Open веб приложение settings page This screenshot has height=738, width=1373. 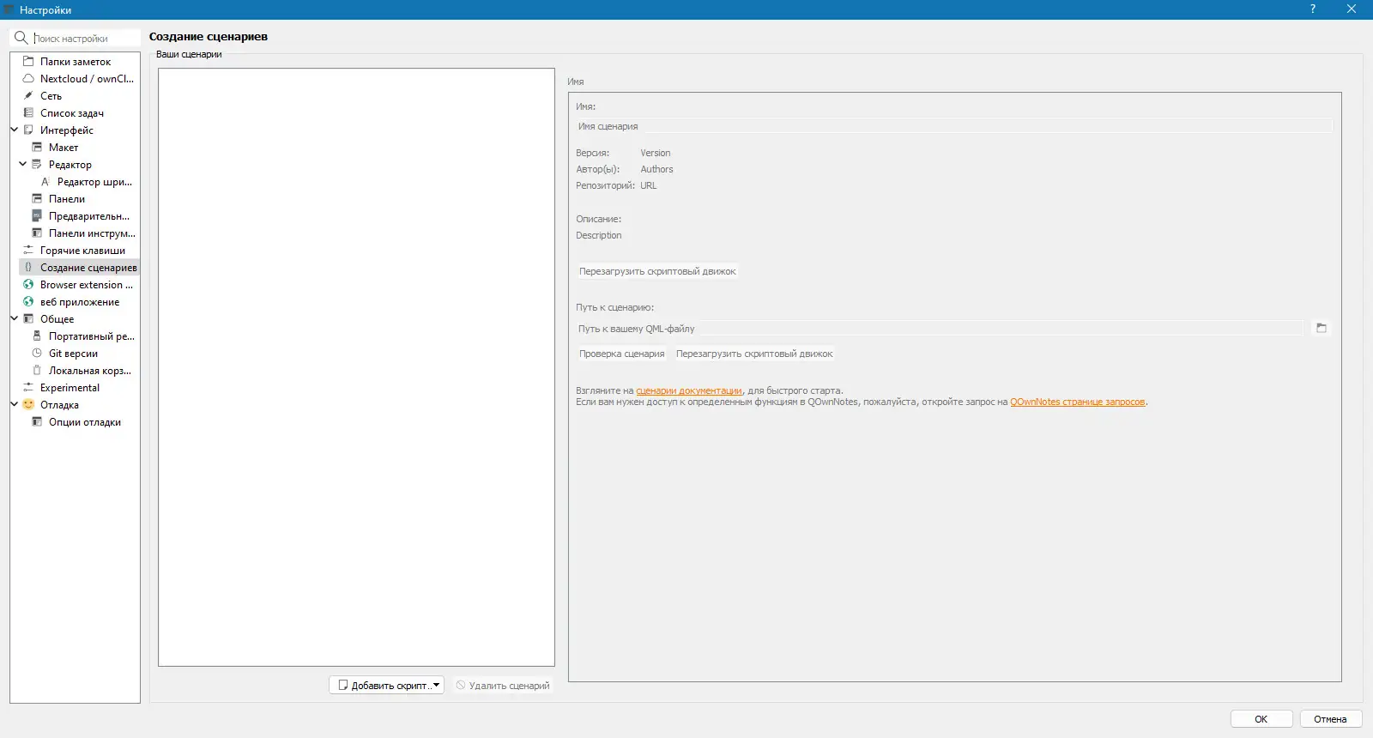point(80,302)
